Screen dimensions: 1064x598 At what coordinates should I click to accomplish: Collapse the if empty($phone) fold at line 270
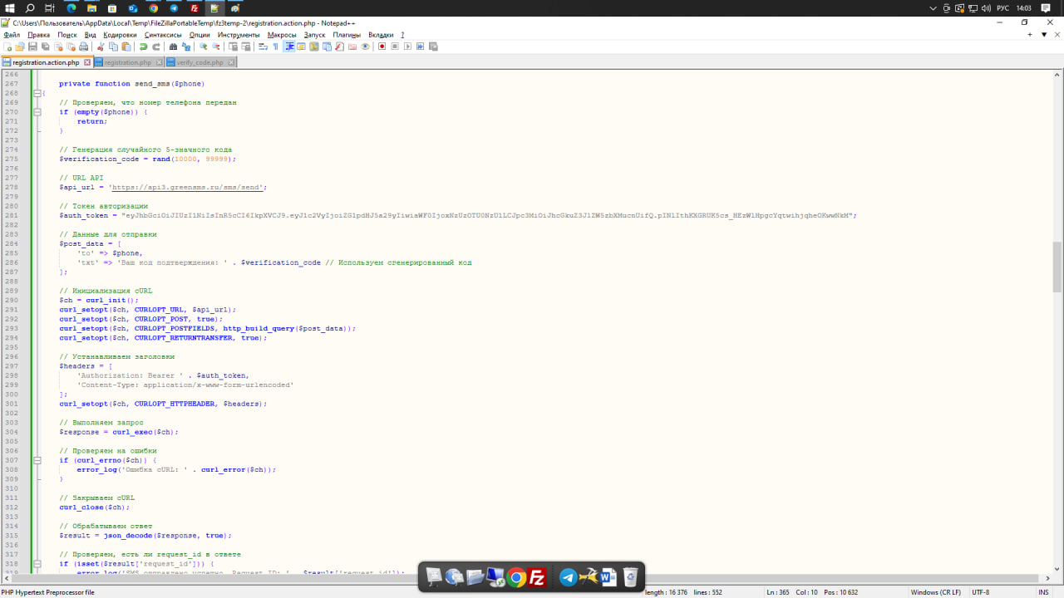coord(37,112)
